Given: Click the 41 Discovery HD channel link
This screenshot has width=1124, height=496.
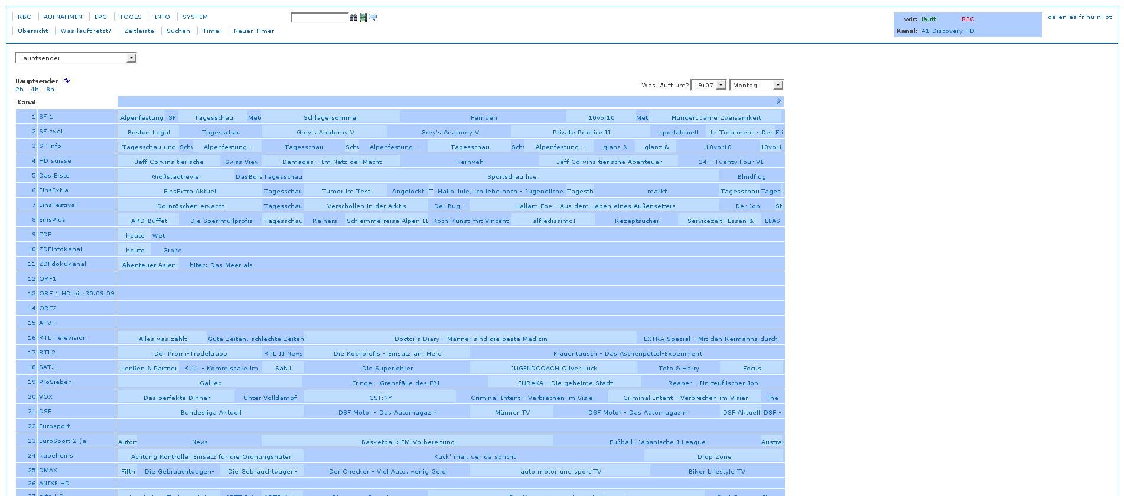Looking at the screenshot, I should point(947,31).
